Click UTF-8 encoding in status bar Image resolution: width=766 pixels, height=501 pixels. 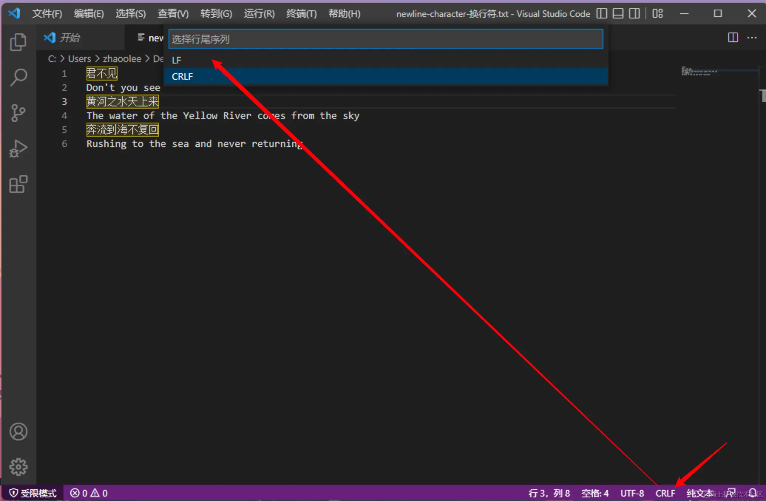632,493
